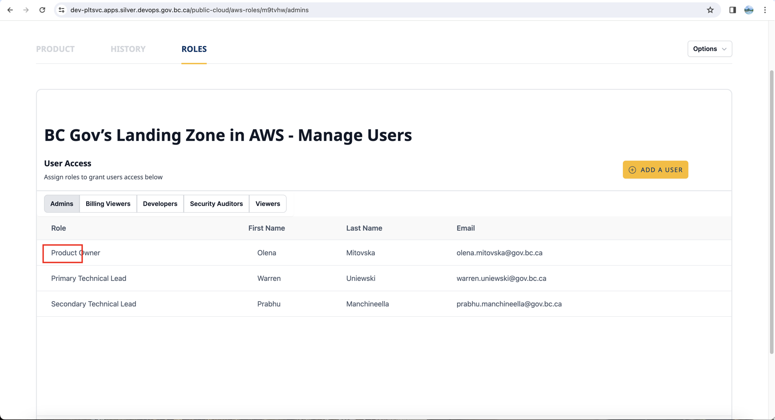The width and height of the screenshot is (775, 420).
Task: Click email olena.mitovska@gov.bc.ca
Action: [499, 253]
